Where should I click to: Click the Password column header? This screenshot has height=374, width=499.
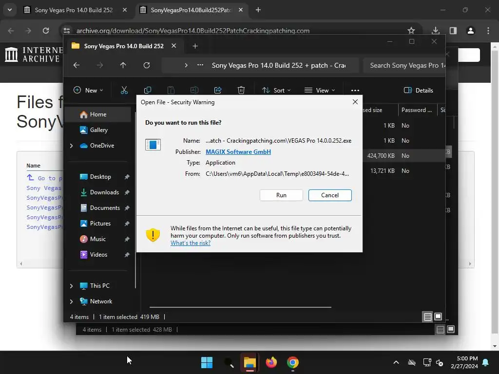coord(417,110)
